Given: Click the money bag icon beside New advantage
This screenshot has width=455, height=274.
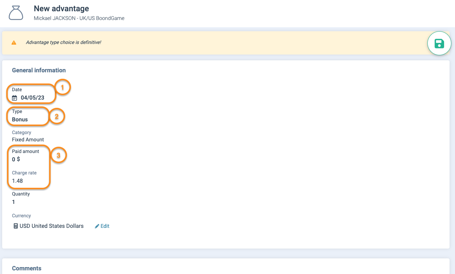Looking at the screenshot, I should point(16,13).
